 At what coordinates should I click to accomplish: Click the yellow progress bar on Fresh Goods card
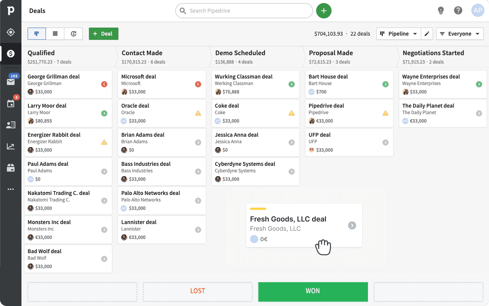tap(259, 209)
